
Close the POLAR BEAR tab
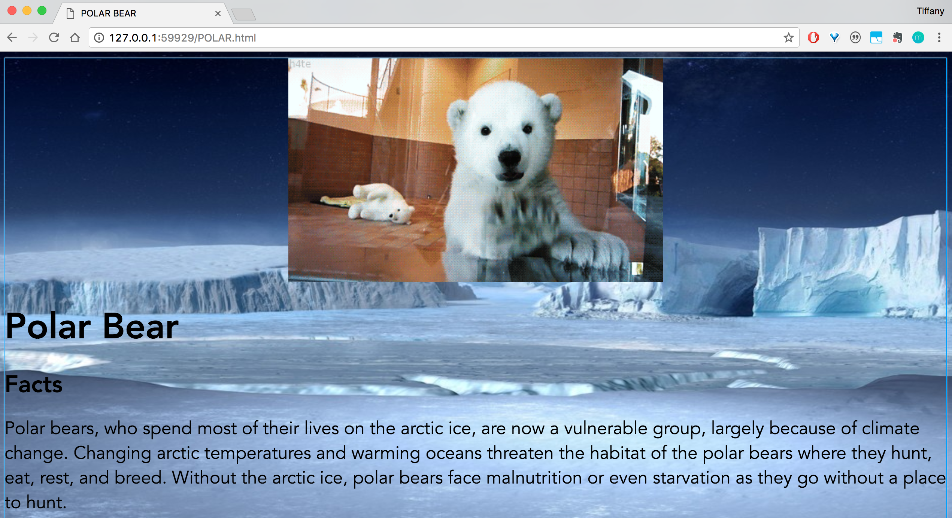coord(218,13)
